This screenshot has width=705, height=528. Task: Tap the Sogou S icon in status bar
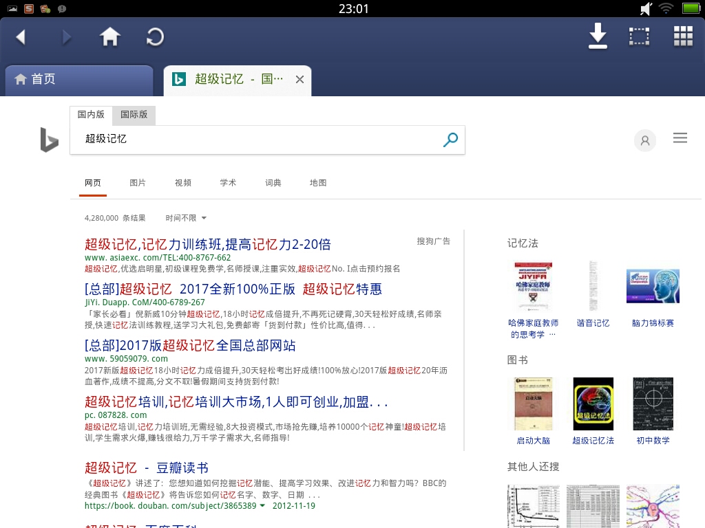tap(29, 8)
